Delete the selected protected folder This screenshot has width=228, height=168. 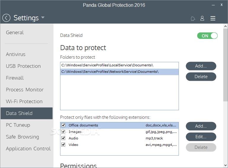pos(201,77)
